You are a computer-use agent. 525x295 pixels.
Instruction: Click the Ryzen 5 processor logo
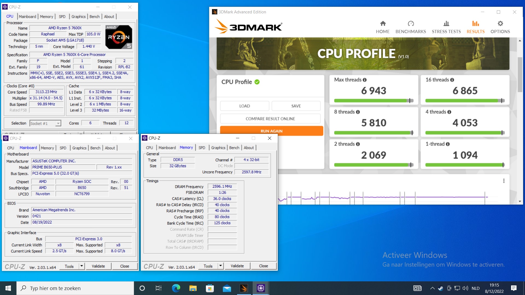click(119, 37)
